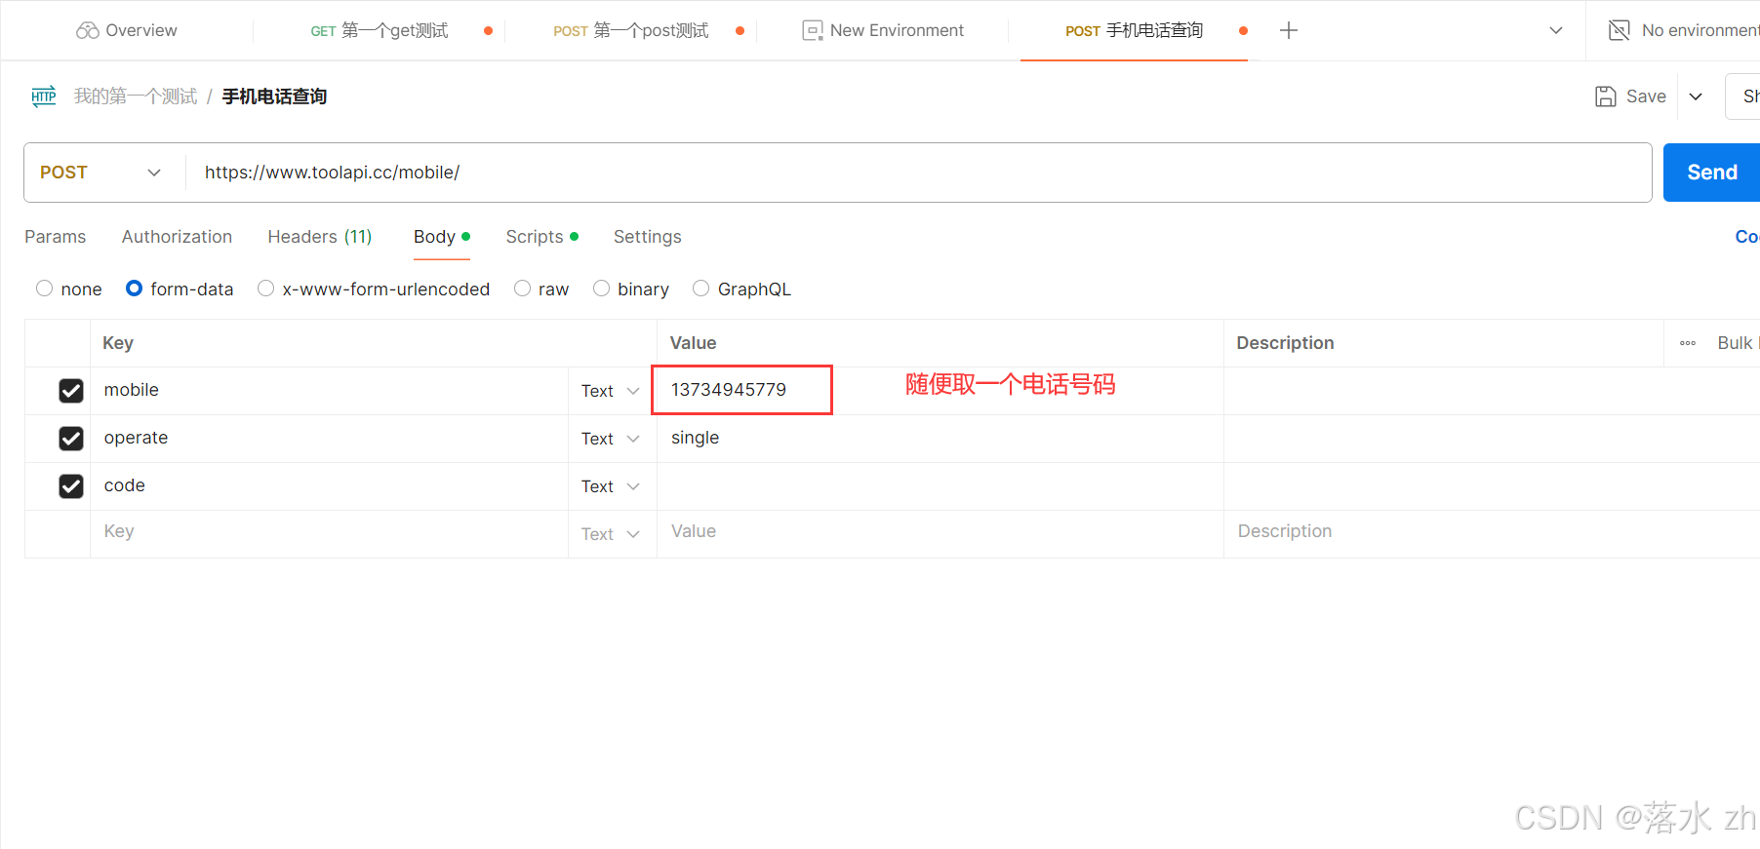
Task: Open the 我的第一个测试 collection breadcrumb
Action: [x=136, y=96]
